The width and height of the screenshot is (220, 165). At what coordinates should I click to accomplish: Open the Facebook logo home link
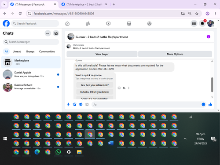pyautogui.click(x=6, y=23)
